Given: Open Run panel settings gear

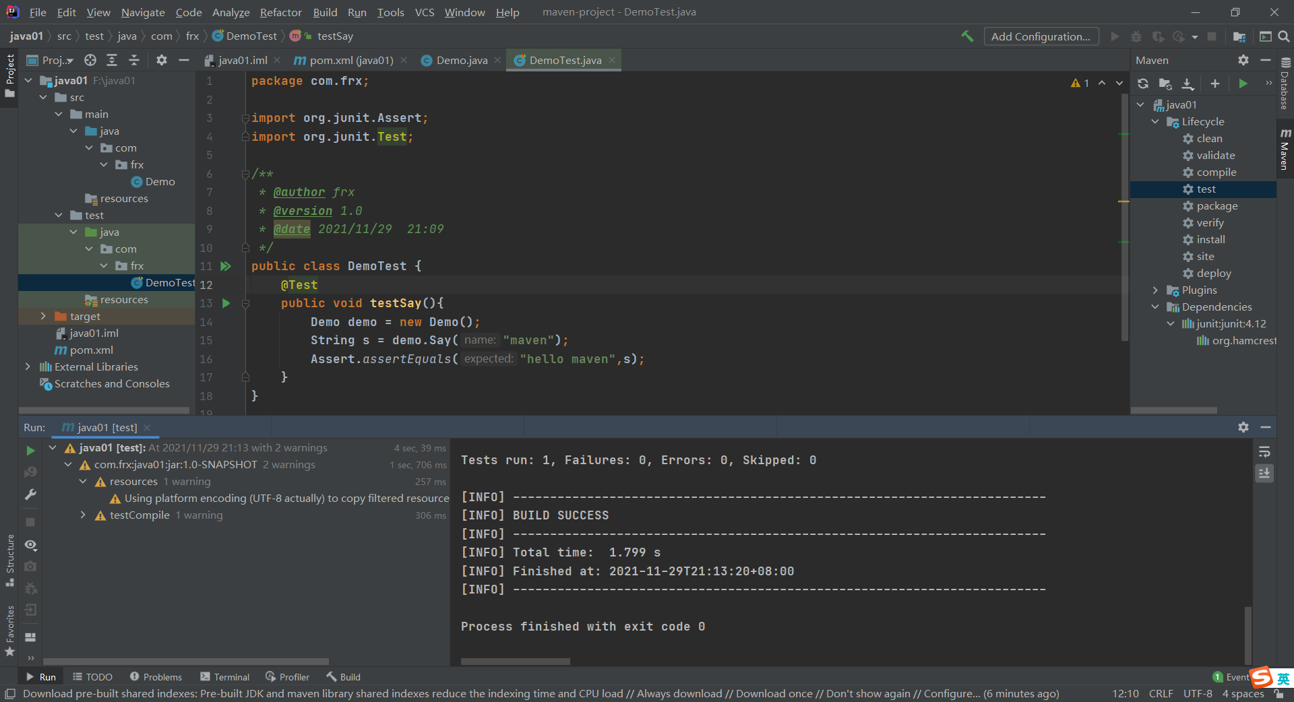Looking at the screenshot, I should [x=1243, y=427].
